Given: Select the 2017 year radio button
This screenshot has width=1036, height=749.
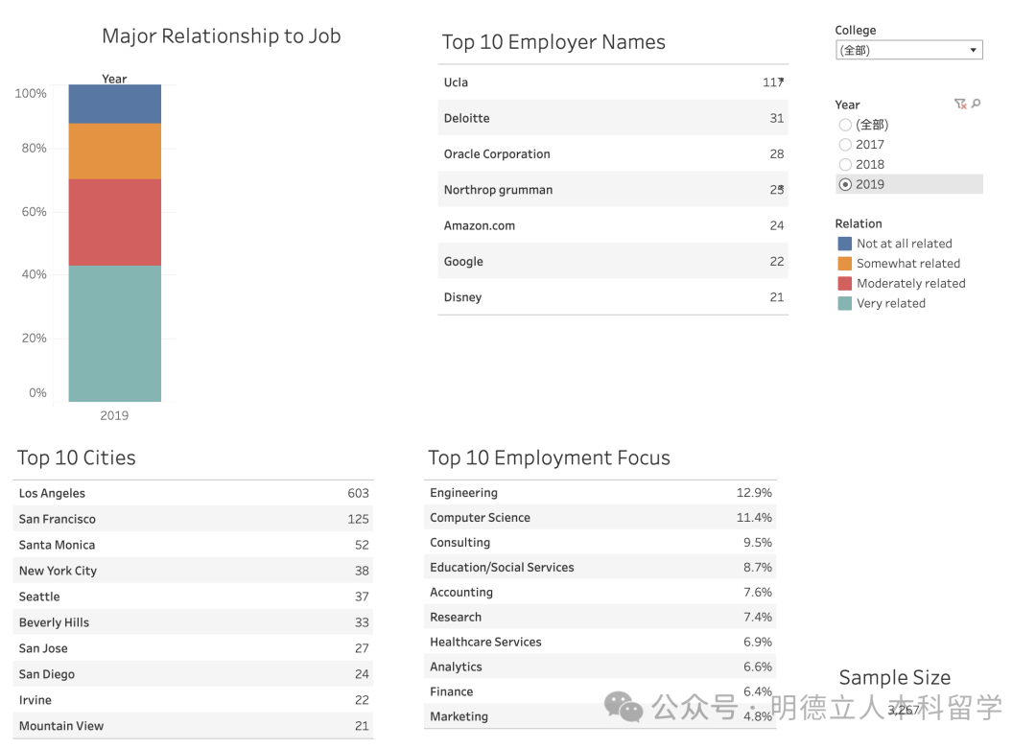Looking at the screenshot, I should click(x=845, y=145).
